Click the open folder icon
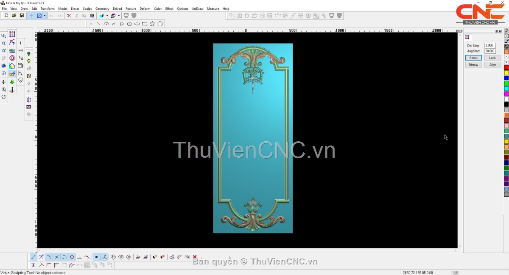The width and height of the screenshot is (509, 275). 14,16
